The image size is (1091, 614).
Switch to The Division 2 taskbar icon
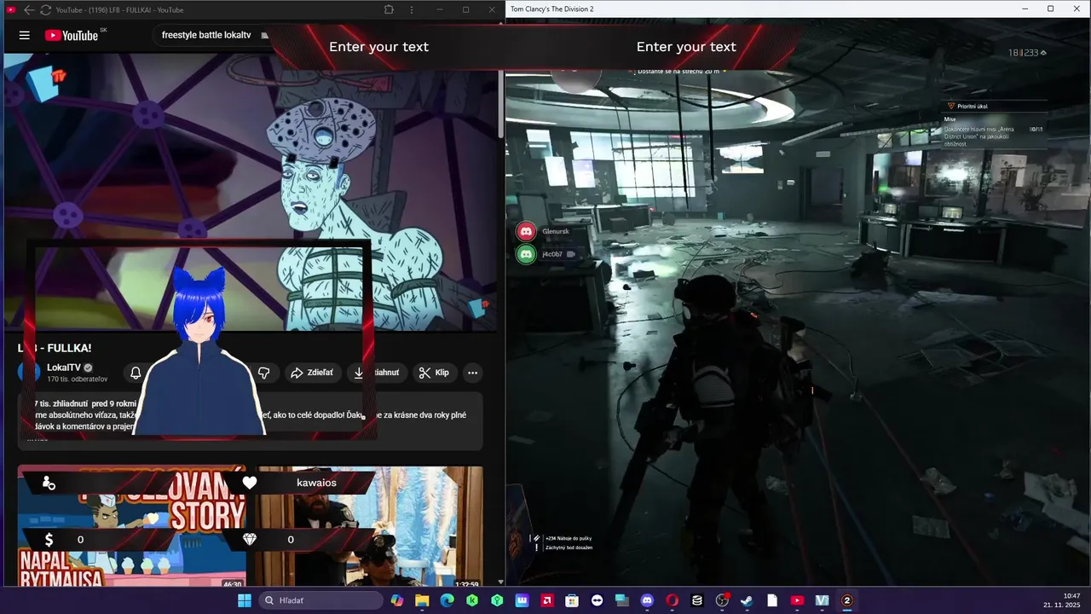click(x=847, y=600)
